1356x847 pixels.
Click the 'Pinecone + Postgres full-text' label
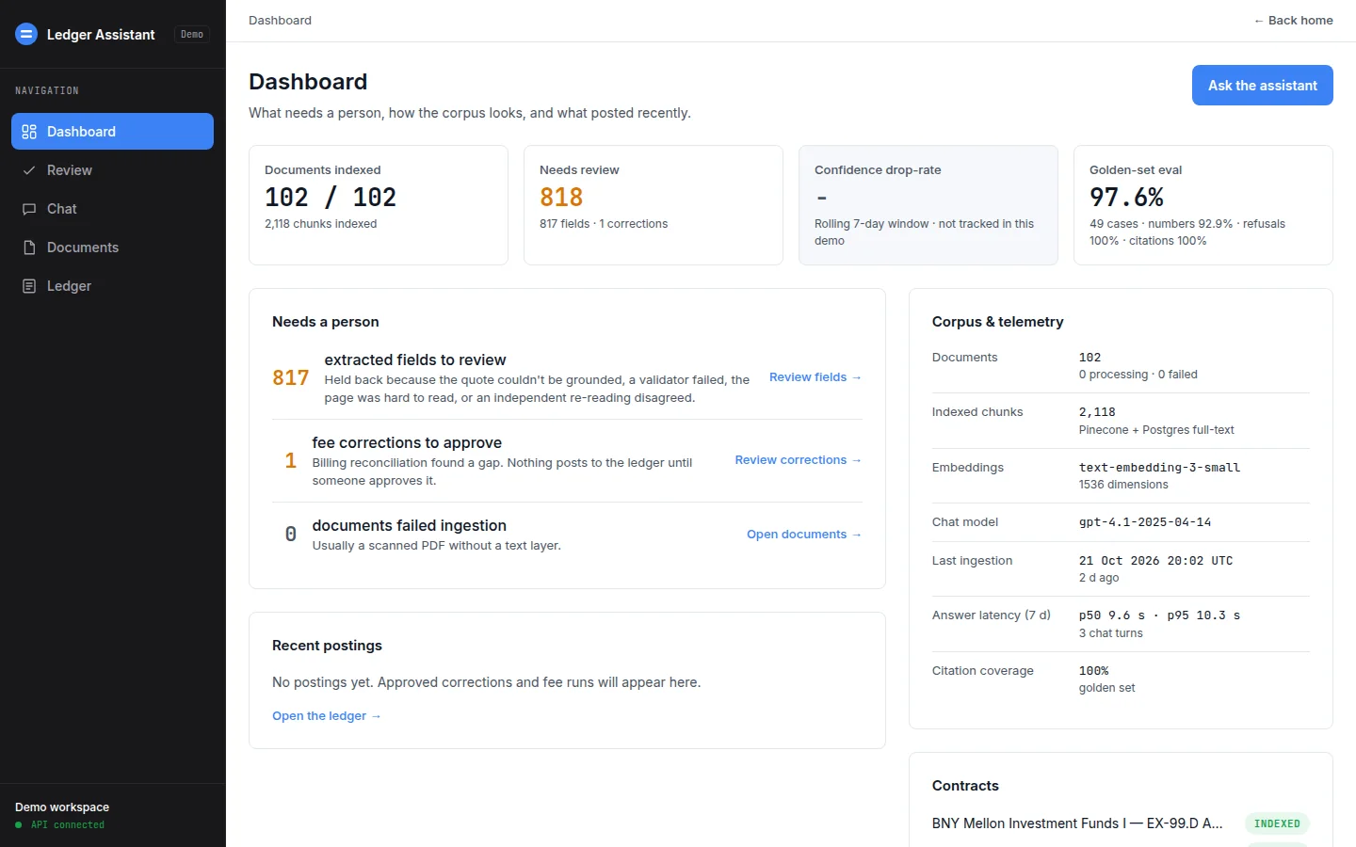pyautogui.click(x=1156, y=430)
